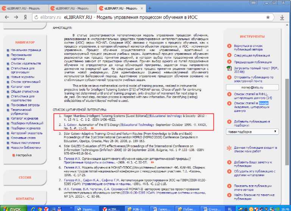This screenshot has width=291, height=211.
Task: Click the arrow icon beside Добавить публикацию в подборку
Action: (229, 122)
